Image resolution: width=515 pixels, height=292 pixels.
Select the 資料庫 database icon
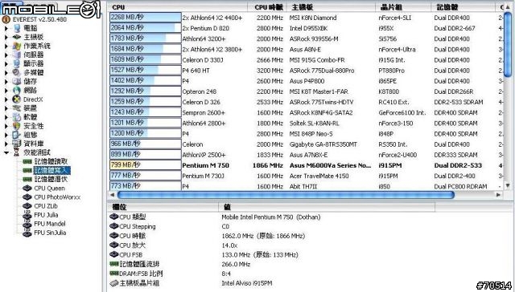17,144
